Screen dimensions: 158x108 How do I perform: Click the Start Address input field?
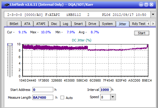point(43,90)
